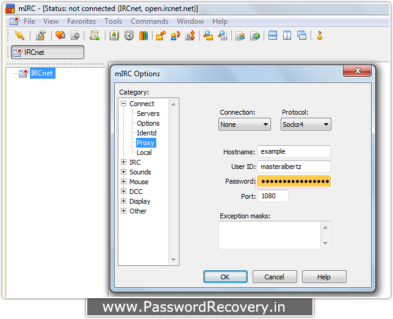
Task: Click Exception masks scroll up arrow
Action: pos(325,228)
